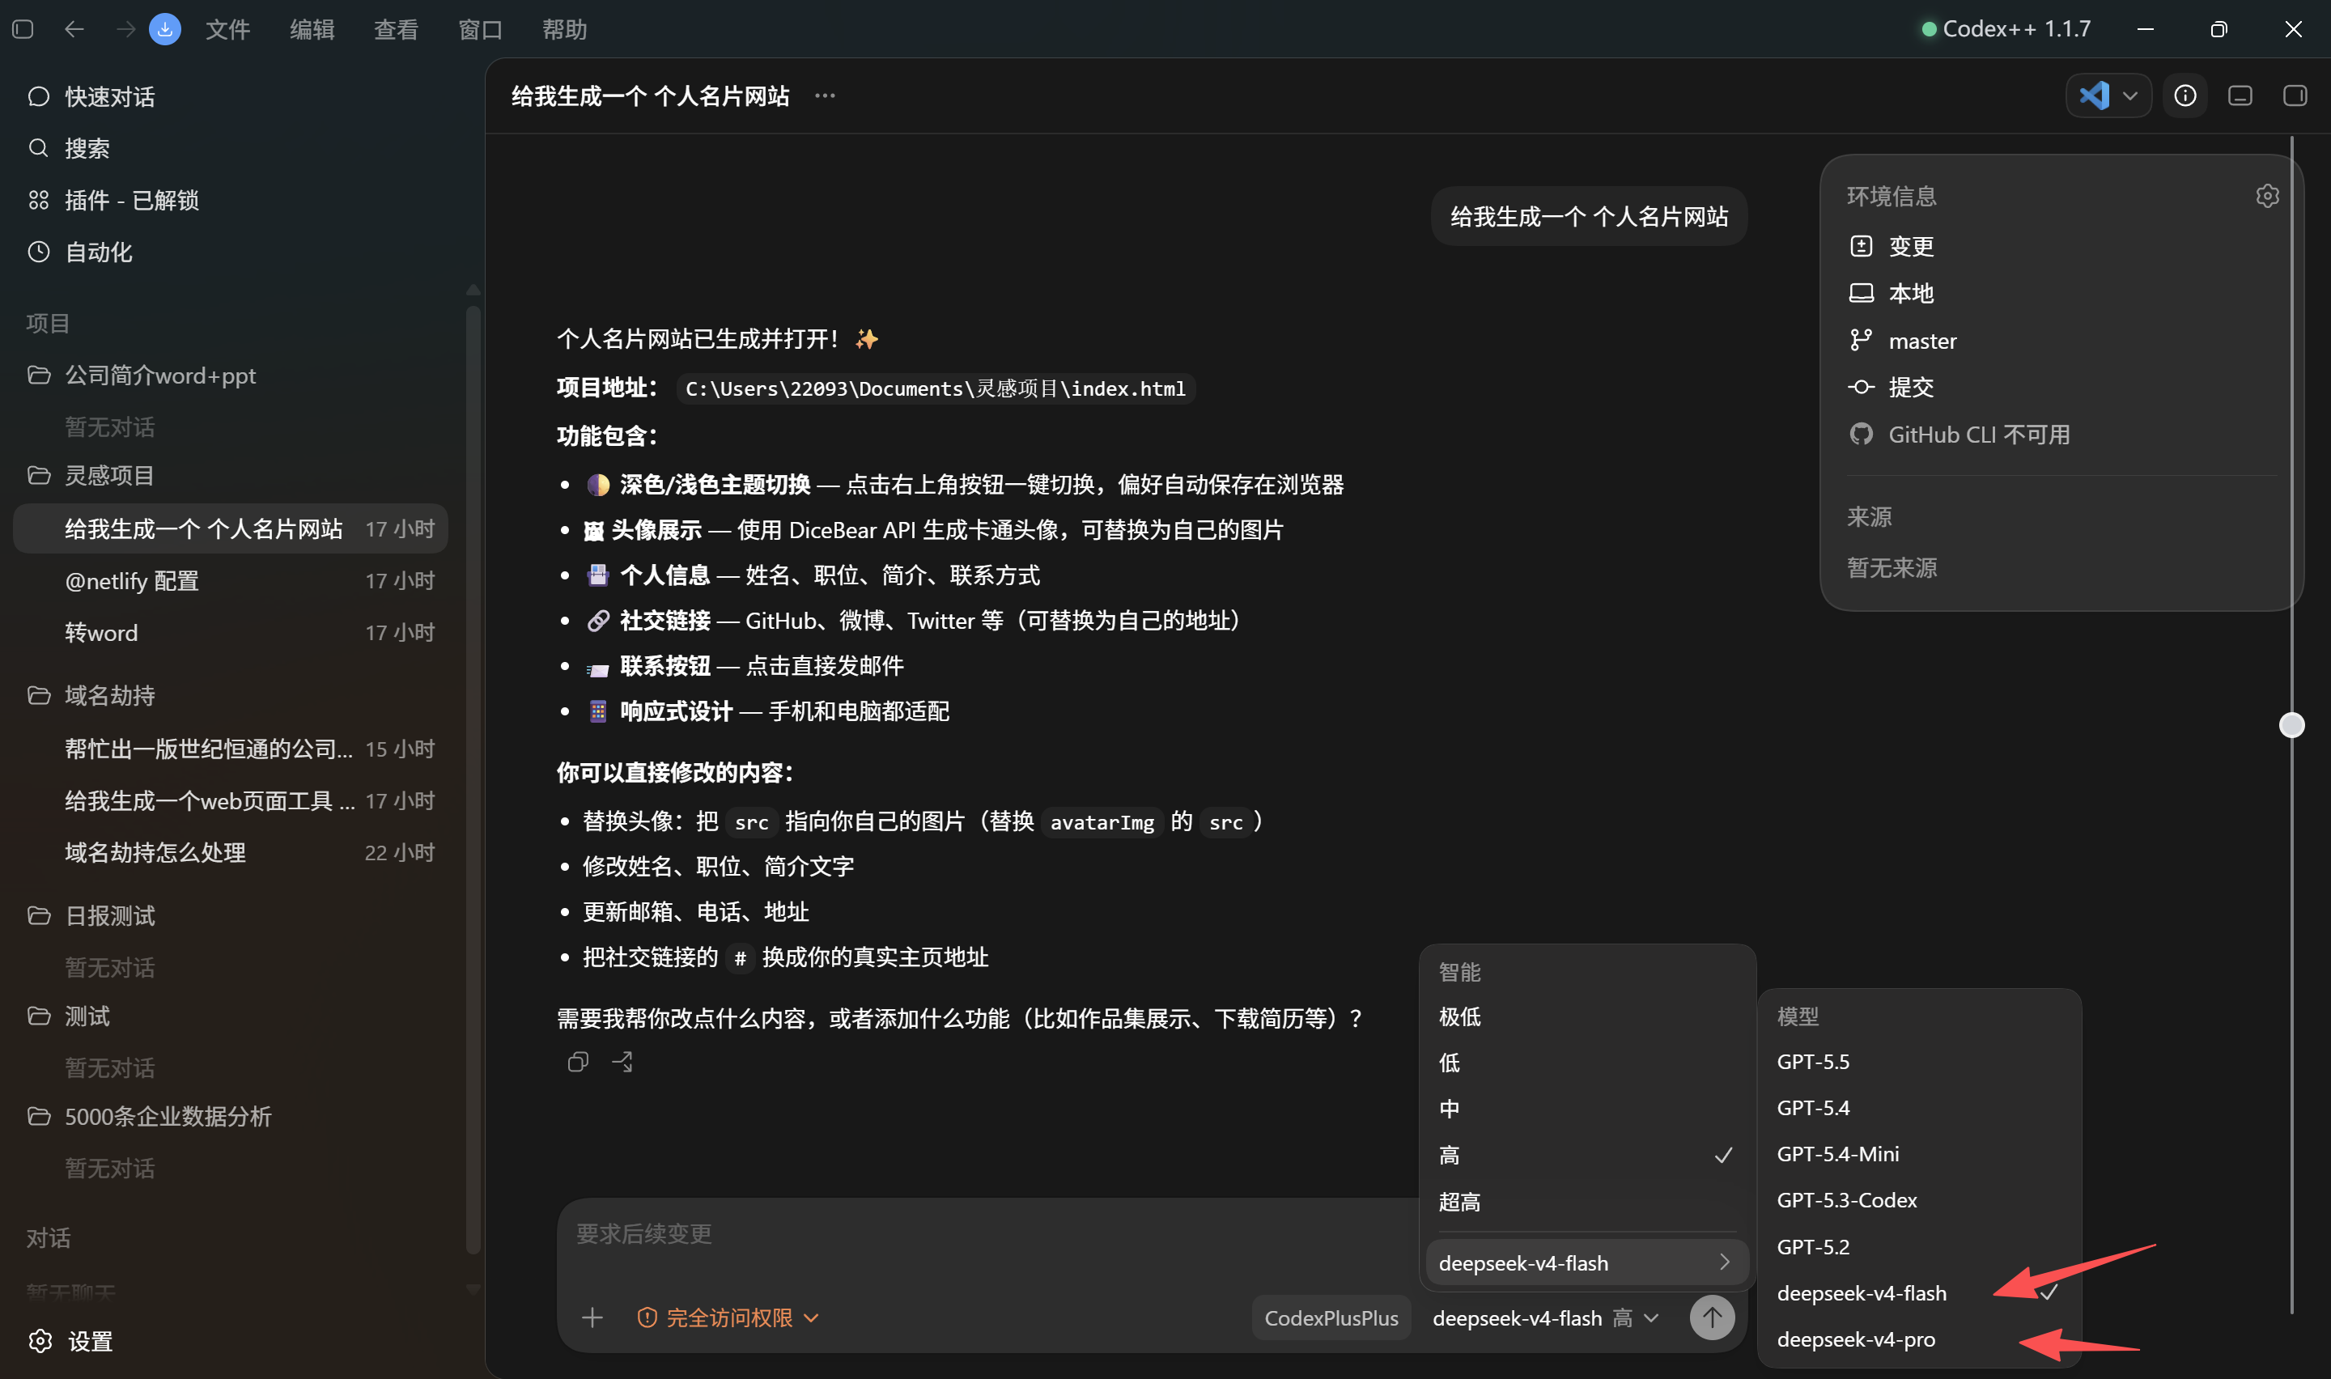2331x1379 pixels.
Task: Open 完全访问权限 permission dropdown
Action: coord(728,1317)
